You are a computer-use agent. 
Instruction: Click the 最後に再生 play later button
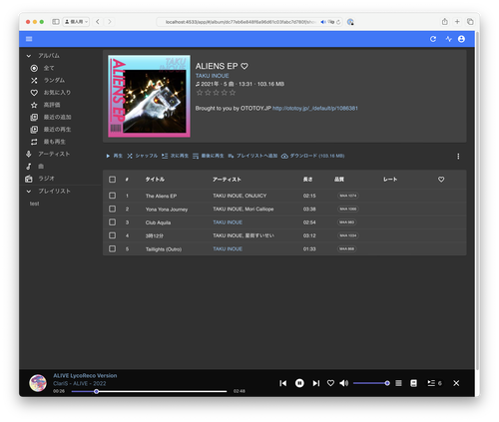pyautogui.click(x=208, y=156)
